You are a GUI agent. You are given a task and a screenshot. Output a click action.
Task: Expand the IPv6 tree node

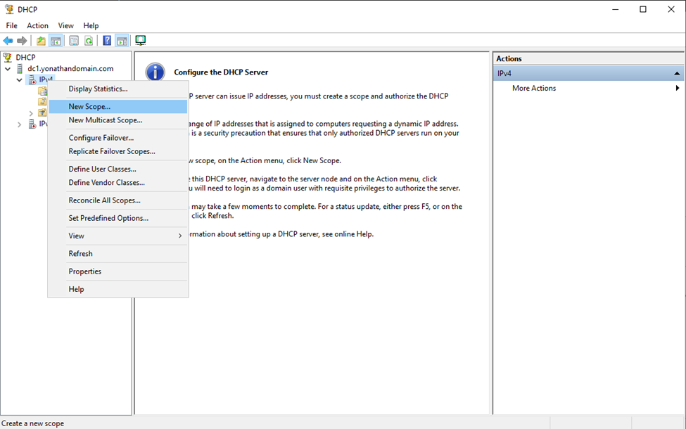pos(19,124)
